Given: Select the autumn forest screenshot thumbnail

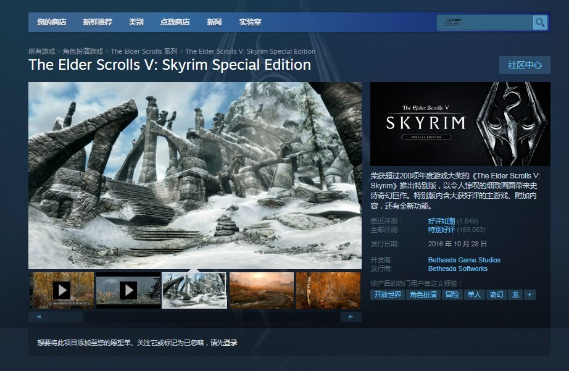Looking at the screenshot, I should (x=328, y=290).
